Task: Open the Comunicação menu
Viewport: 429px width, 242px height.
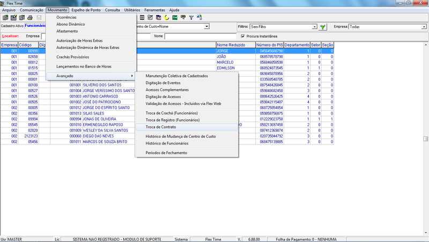Action: coord(32,10)
